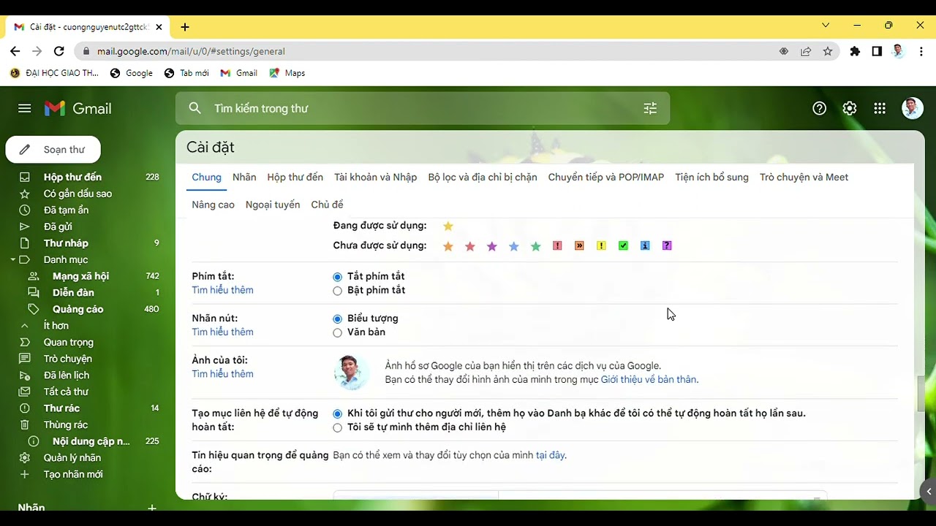
Task: Click Tìm hiểu thêm under Phím tắt
Action: [x=222, y=290]
